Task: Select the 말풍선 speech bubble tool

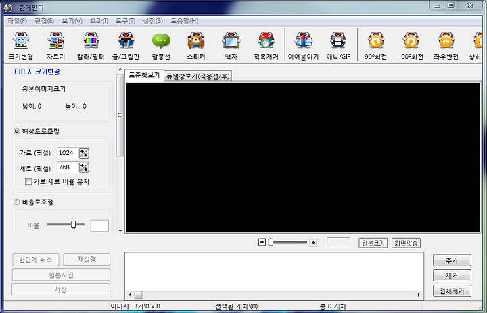Action: pyautogui.click(x=161, y=46)
